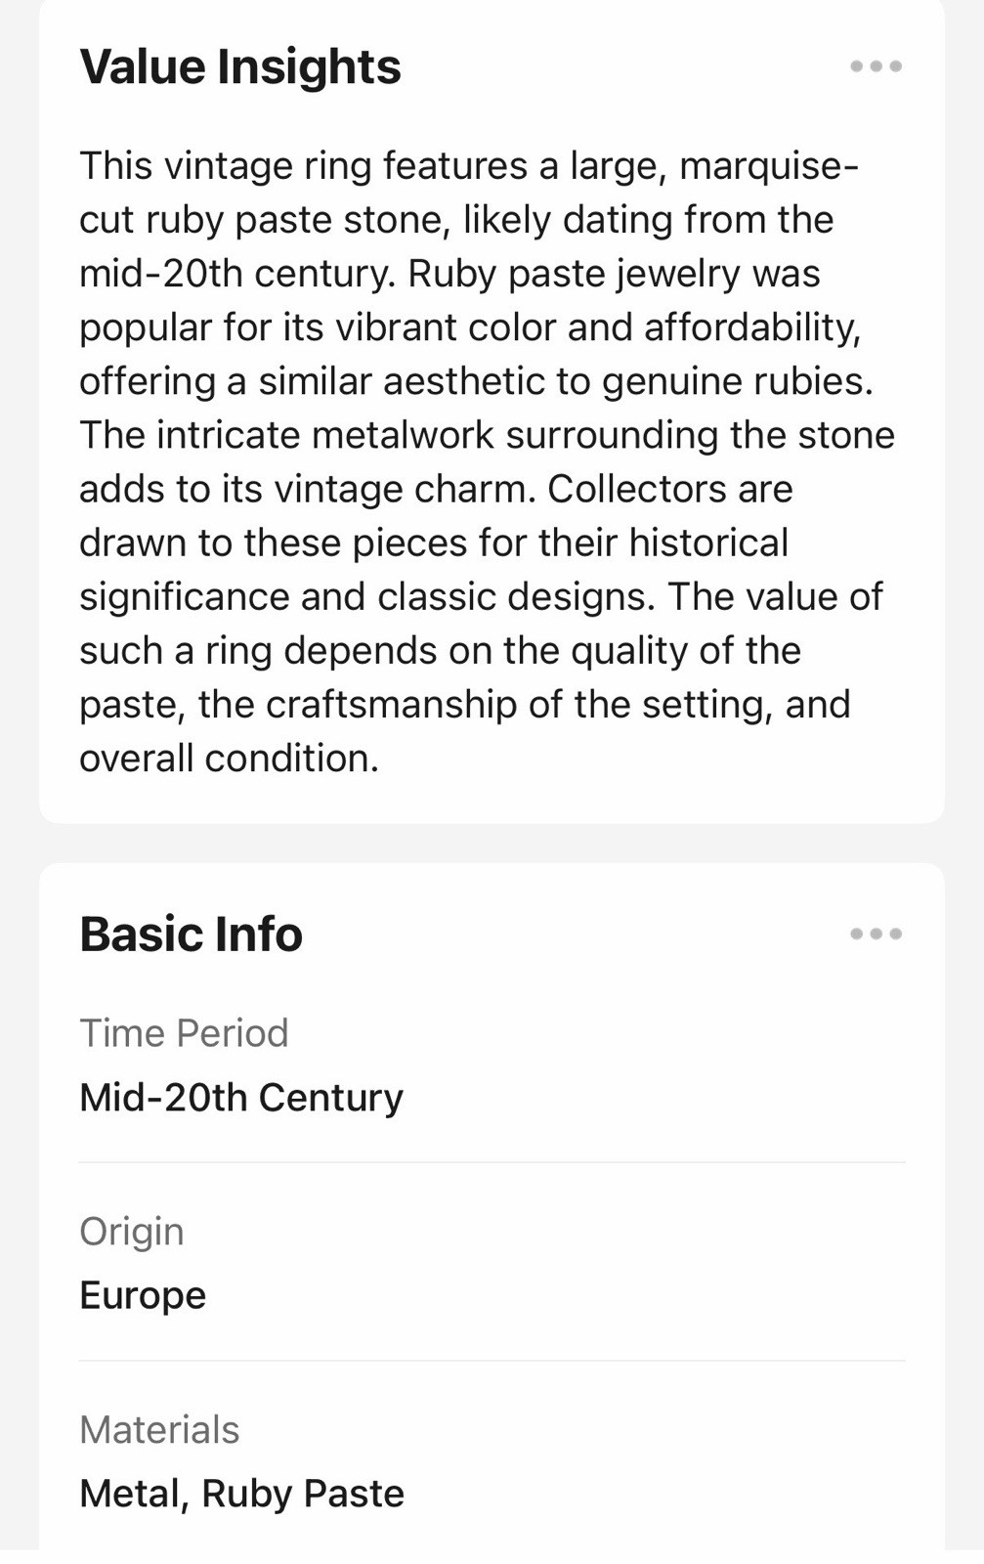984x1564 pixels.
Task: Tap the Basic Info heading
Action: [192, 934]
